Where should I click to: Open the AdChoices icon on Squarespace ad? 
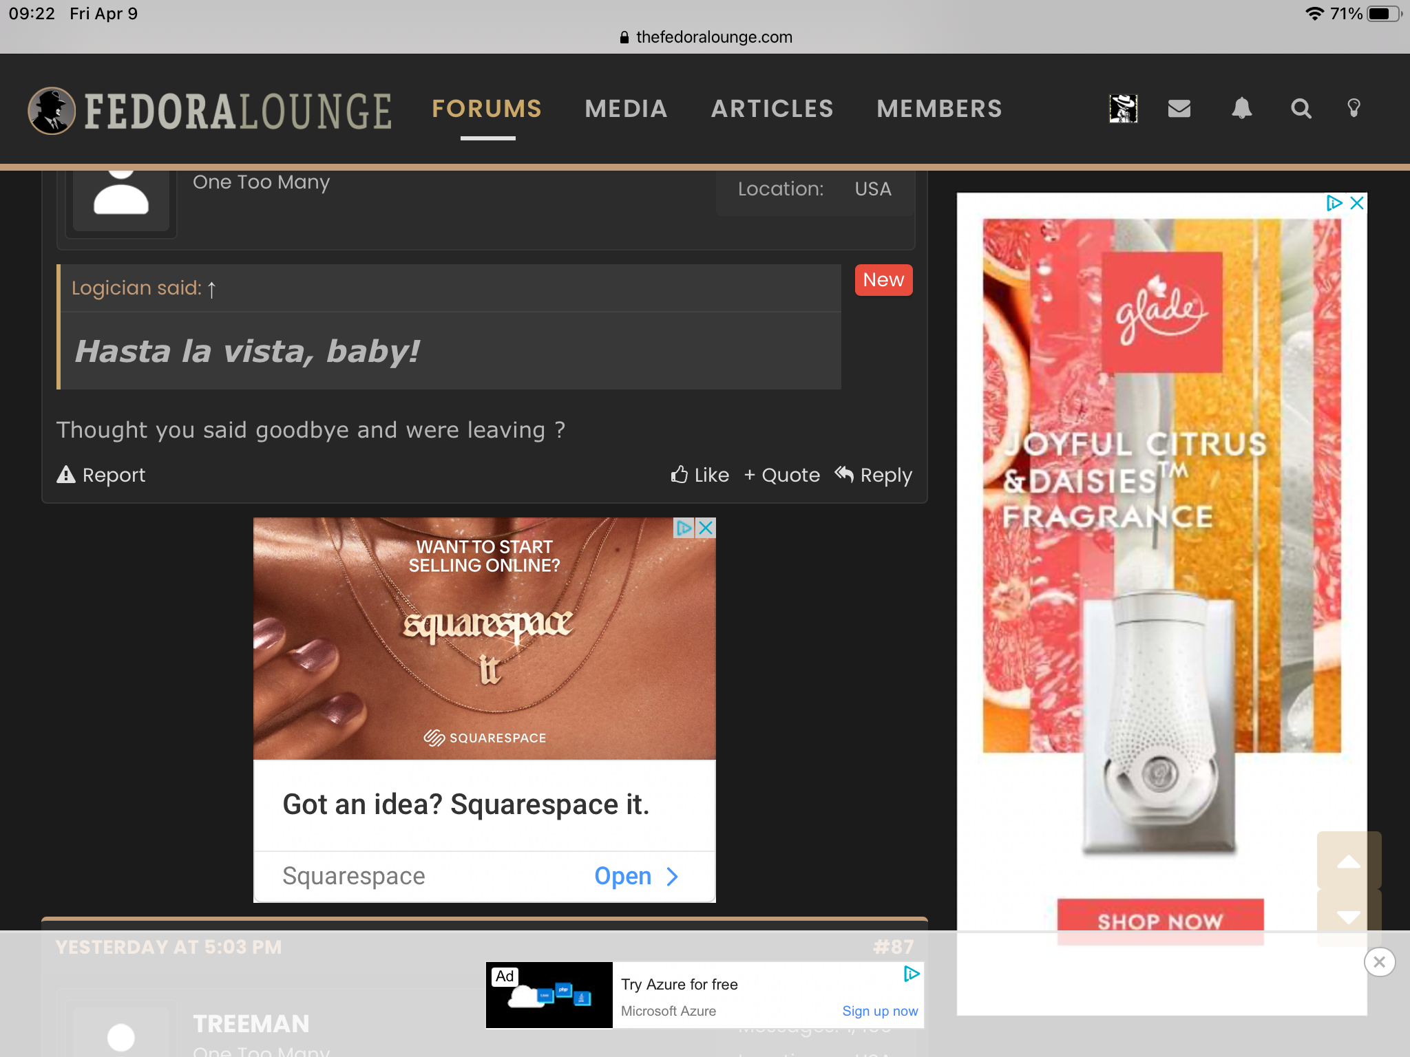click(x=684, y=528)
